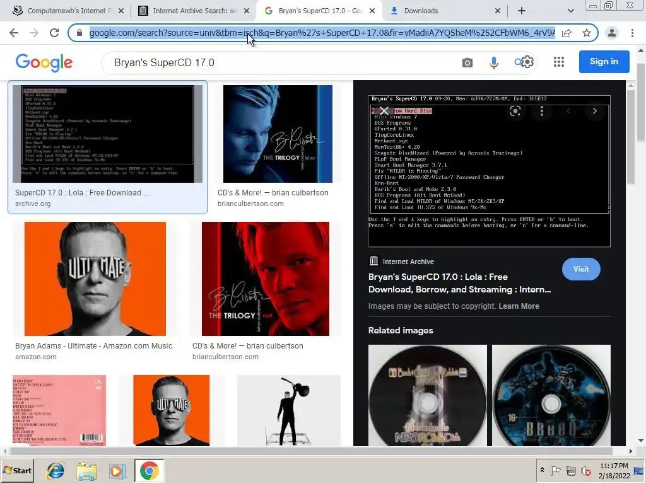Click the large boot menu preview image
This screenshot has height=484, width=646.
[x=490, y=171]
